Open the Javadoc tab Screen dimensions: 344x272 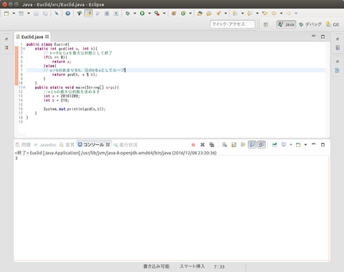[45, 145]
